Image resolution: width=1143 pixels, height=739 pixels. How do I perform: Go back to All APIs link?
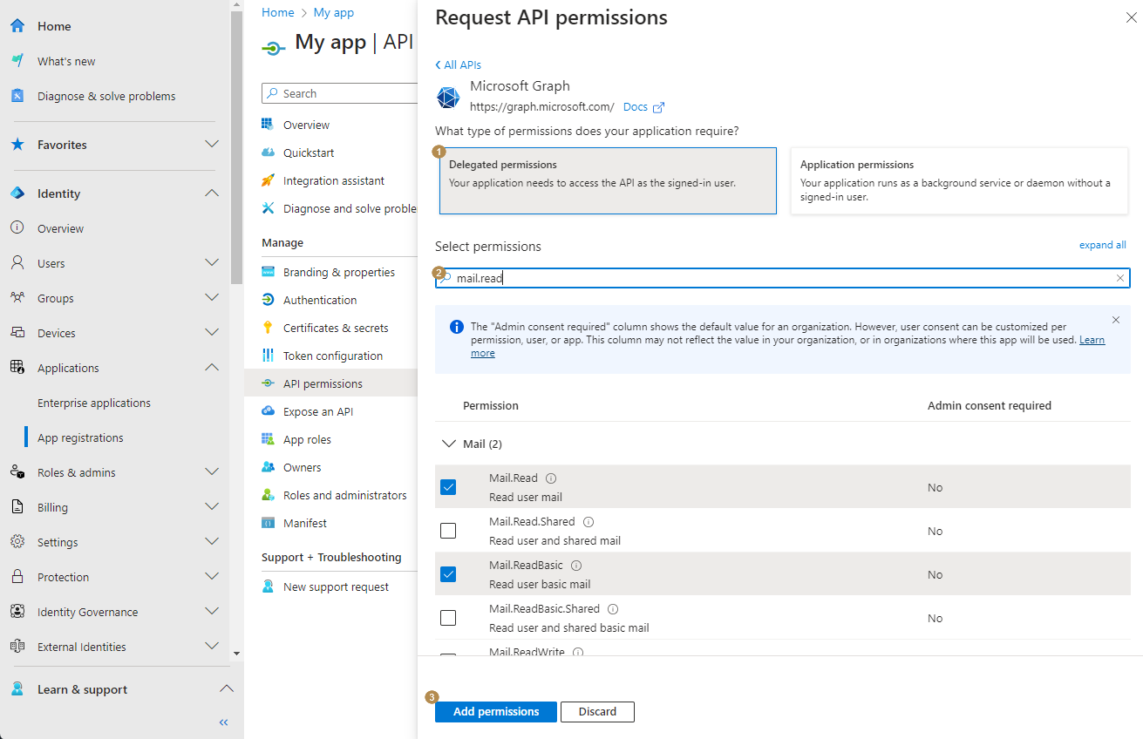click(459, 65)
